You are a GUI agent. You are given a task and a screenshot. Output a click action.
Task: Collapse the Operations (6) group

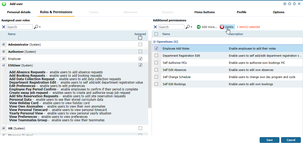tap(154, 42)
